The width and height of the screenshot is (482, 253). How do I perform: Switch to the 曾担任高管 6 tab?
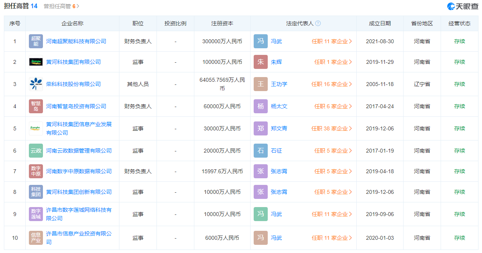pyautogui.click(x=61, y=6)
